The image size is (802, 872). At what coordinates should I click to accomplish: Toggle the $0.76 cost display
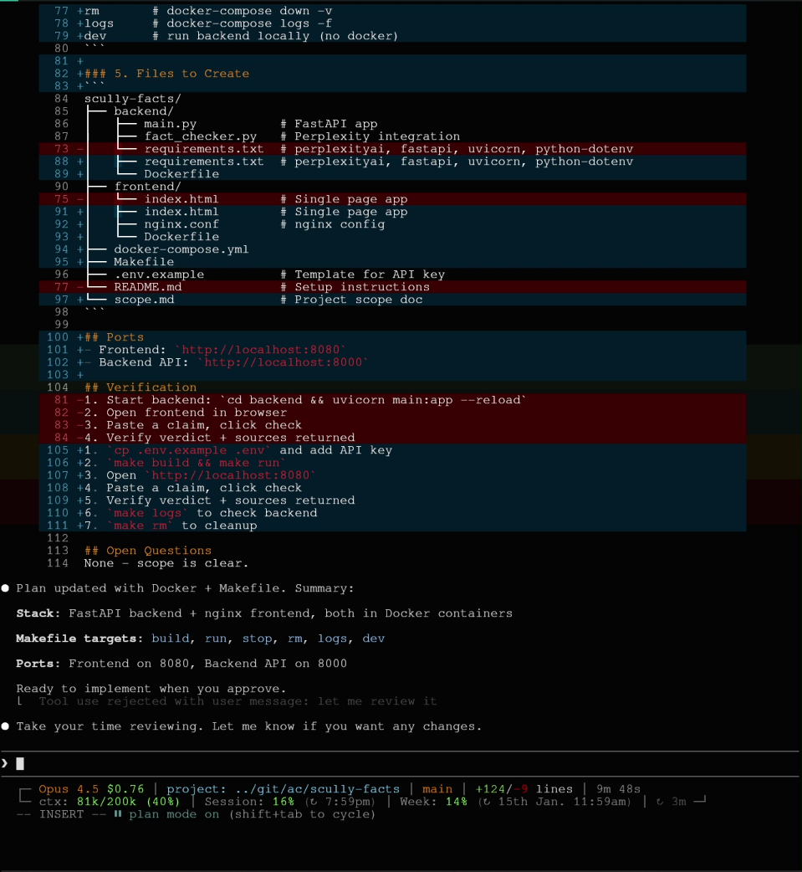click(124, 788)
